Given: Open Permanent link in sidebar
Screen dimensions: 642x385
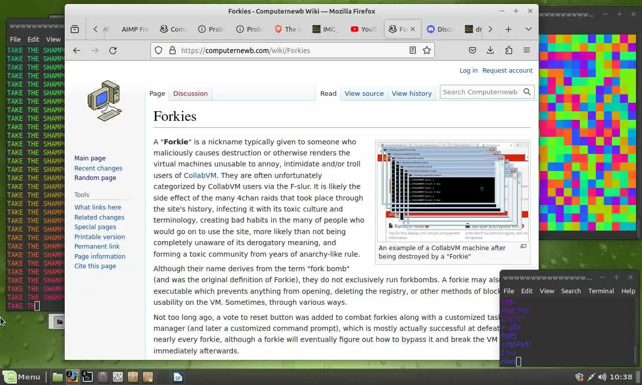Looking at the screenshot, I should point(97,246).
